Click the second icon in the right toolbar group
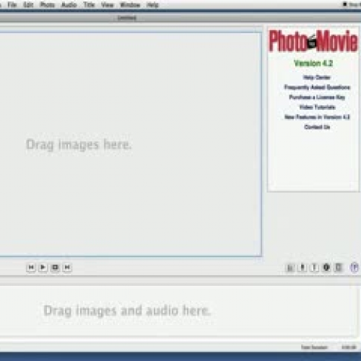Viewport: 361px width, 361px height. coord(303,268)
